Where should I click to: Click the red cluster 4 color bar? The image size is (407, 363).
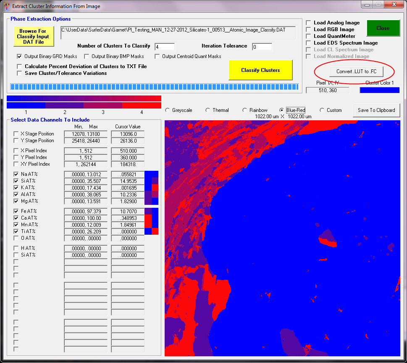(142, 105)
